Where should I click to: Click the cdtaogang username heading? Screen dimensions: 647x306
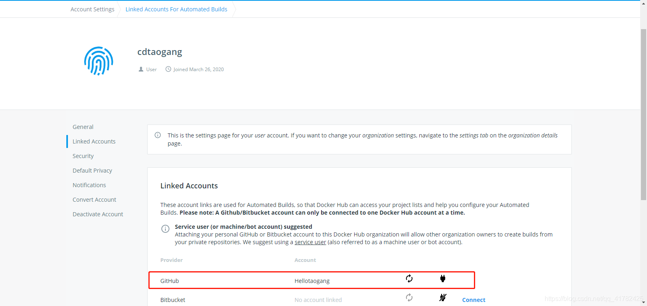tap(160, 52)
